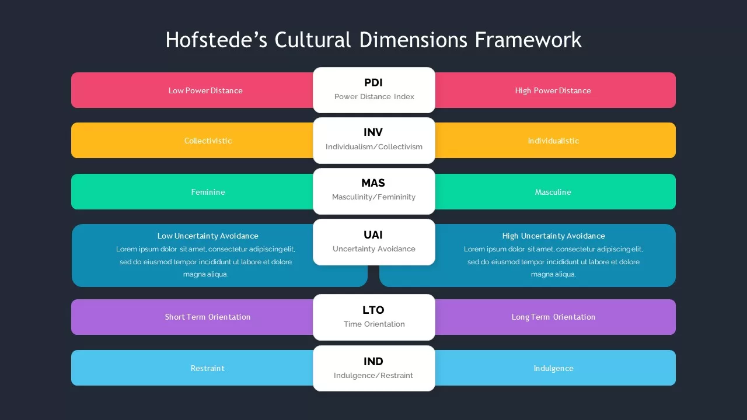Select lorem ipsum paragraph under Low Uncertainty Avoidance
747x420 pixels.
205,262
